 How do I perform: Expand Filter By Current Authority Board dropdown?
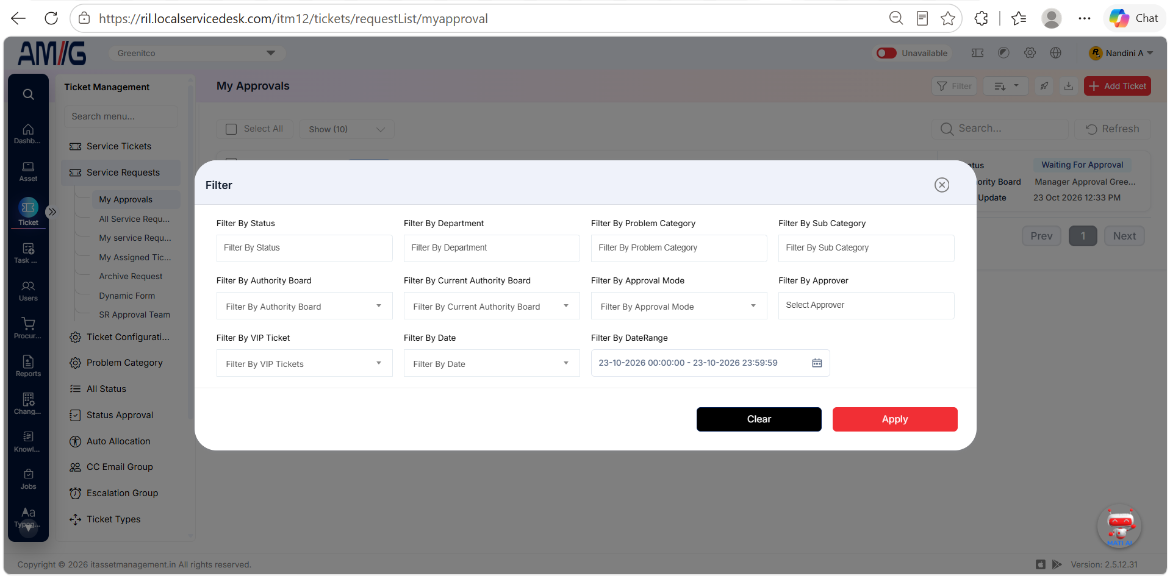492,306
